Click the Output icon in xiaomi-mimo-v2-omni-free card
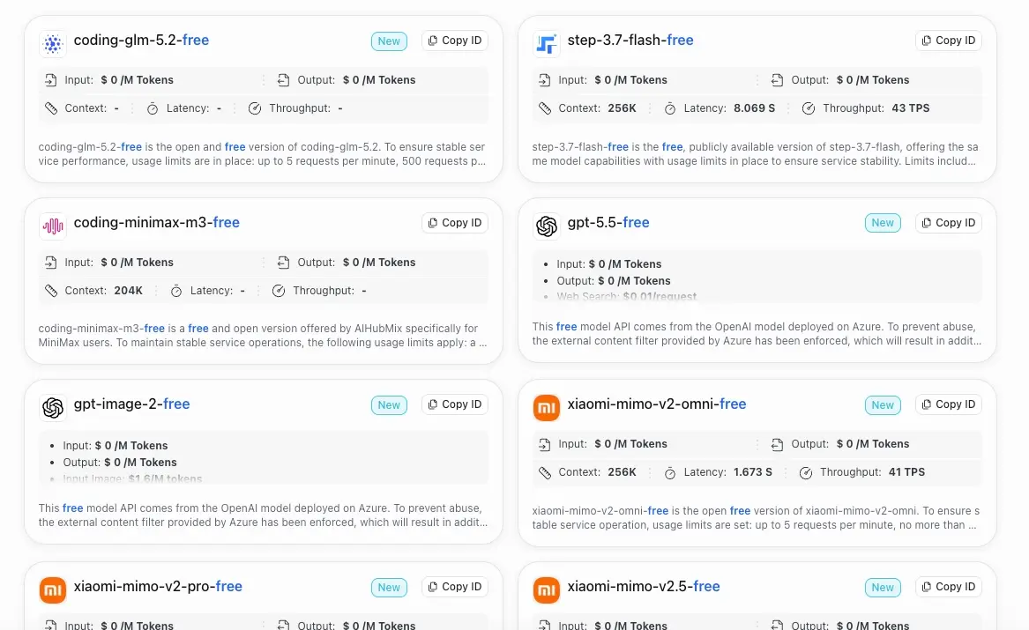The width and height of the screenshot is (1029, 630). click(x=776, y=444)
